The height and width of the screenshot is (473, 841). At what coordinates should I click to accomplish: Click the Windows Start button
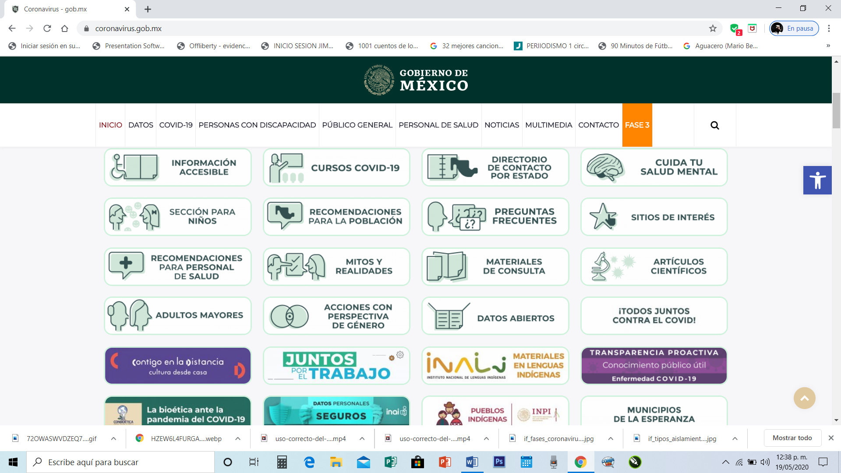[13, 462]
